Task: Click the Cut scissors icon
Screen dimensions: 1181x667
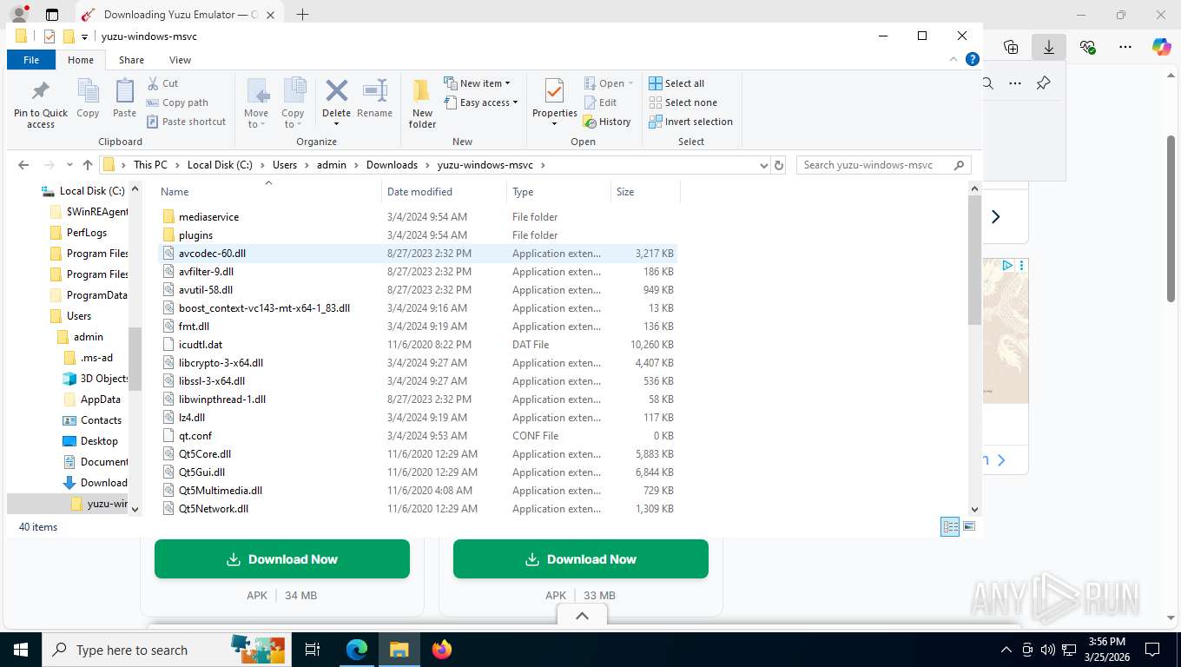Action: (153, 83)
